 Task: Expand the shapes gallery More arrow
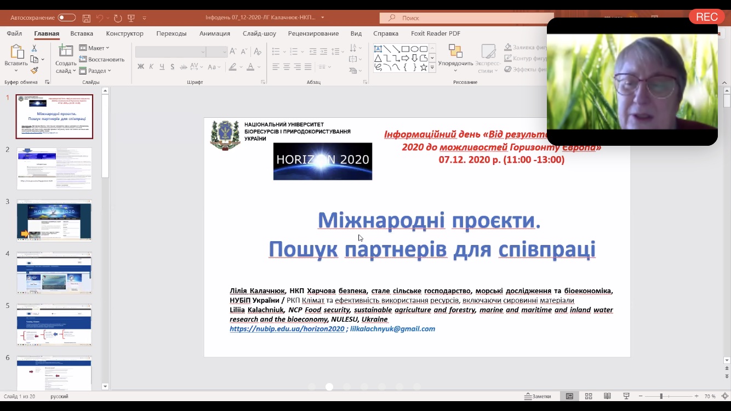click(x=432, y=67)
